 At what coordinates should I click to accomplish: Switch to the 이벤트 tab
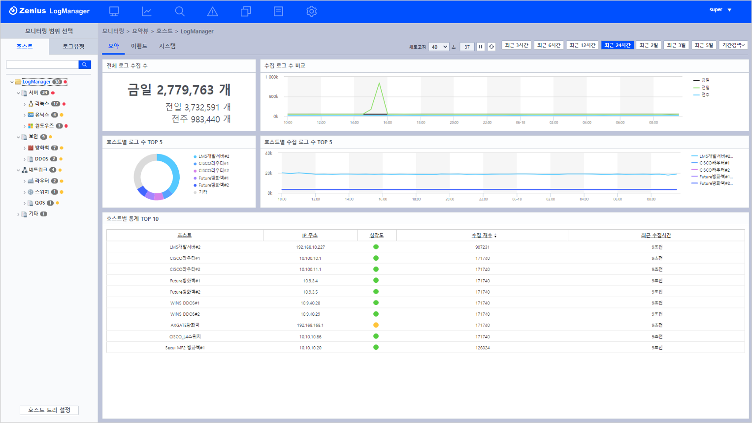tap(139, 46)
